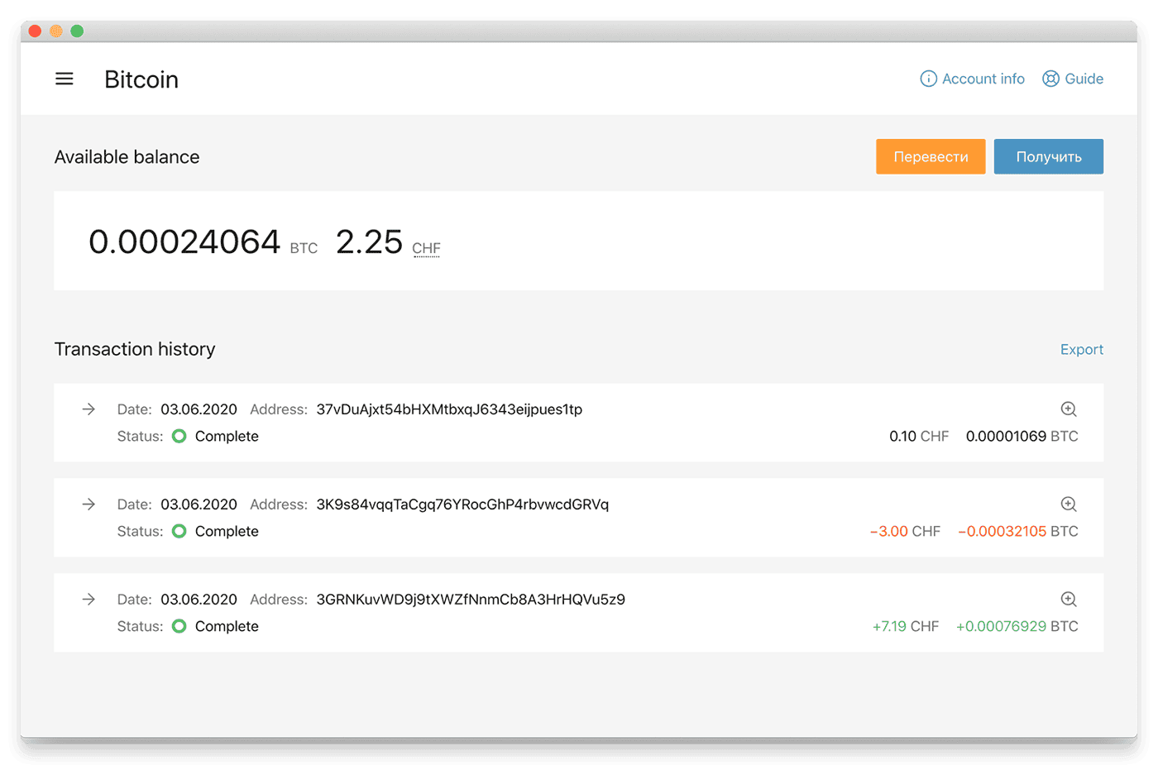Open the hamburger menu

[x=65, y=79]
